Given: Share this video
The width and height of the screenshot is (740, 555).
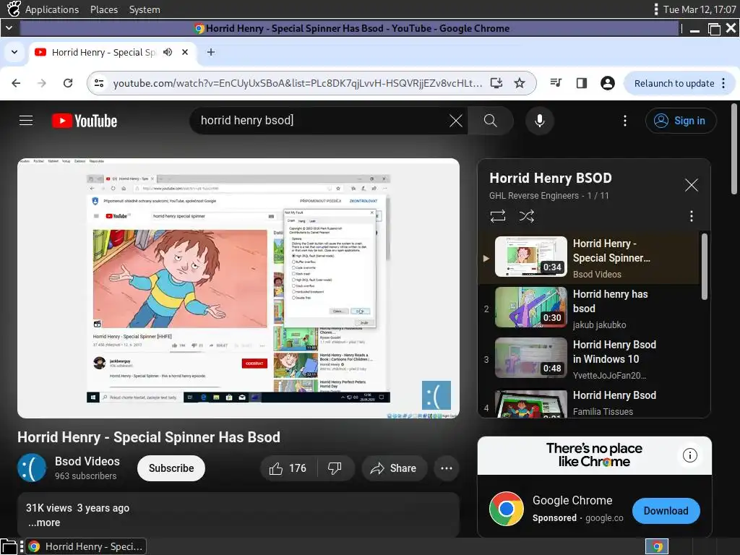Looking at the screenshot, I should tap(394, 468).
